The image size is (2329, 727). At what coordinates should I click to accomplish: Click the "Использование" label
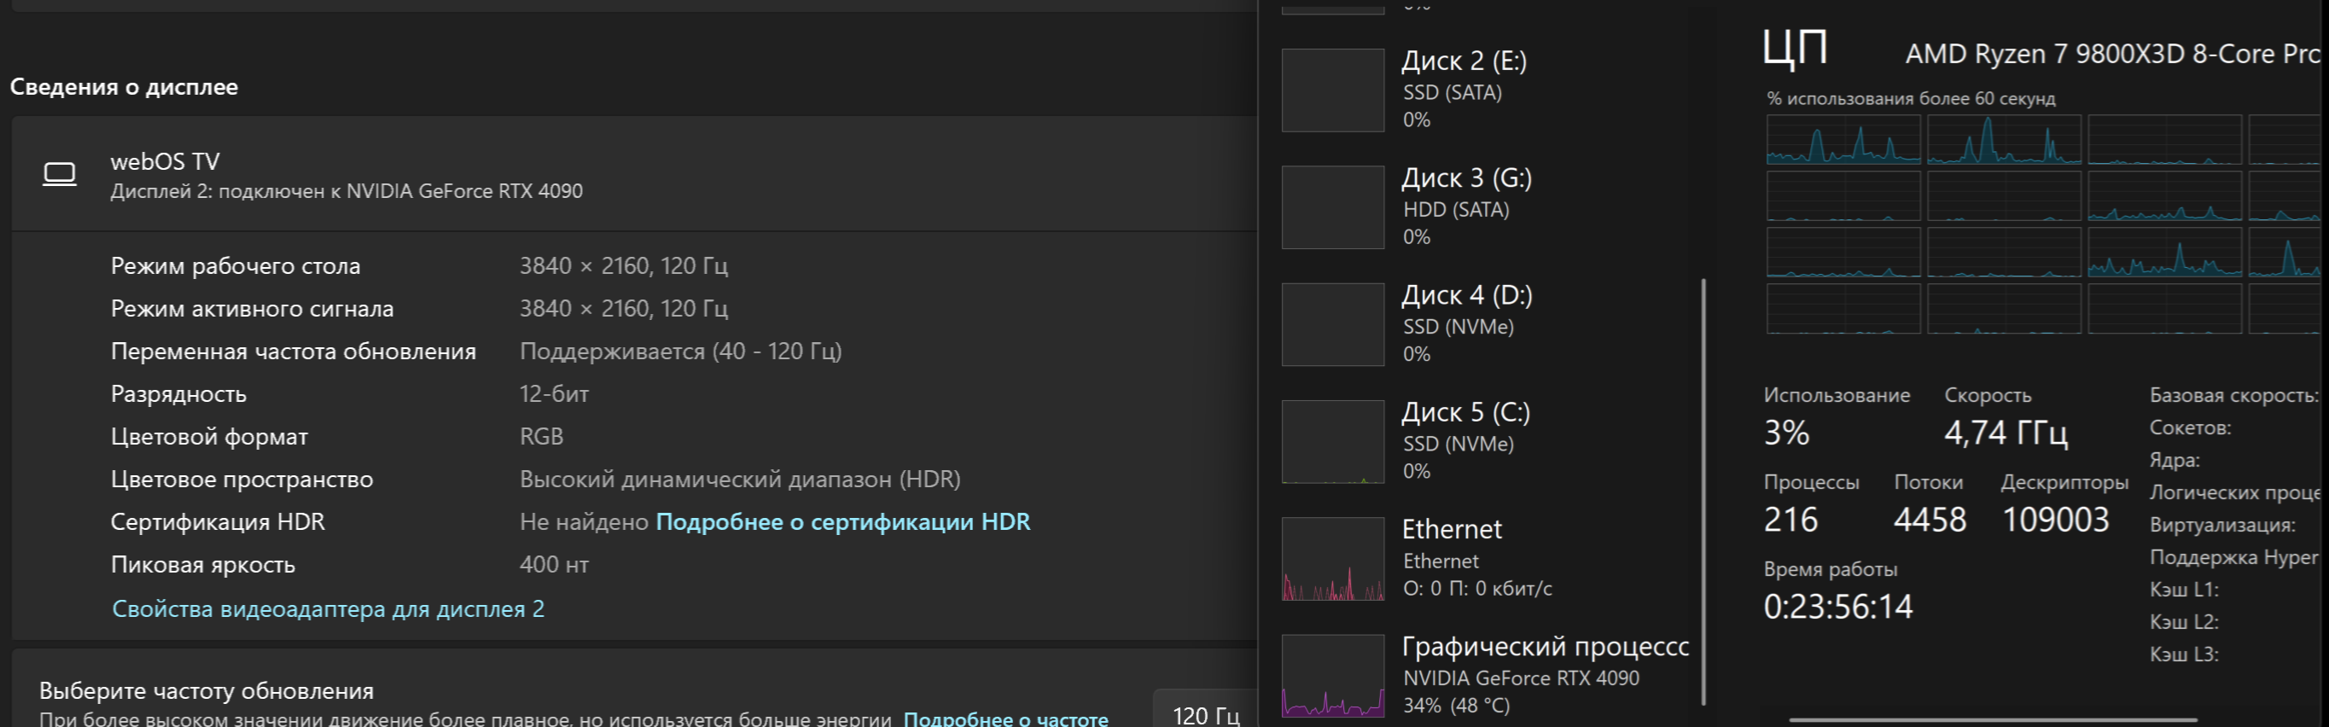point(1837,395)
